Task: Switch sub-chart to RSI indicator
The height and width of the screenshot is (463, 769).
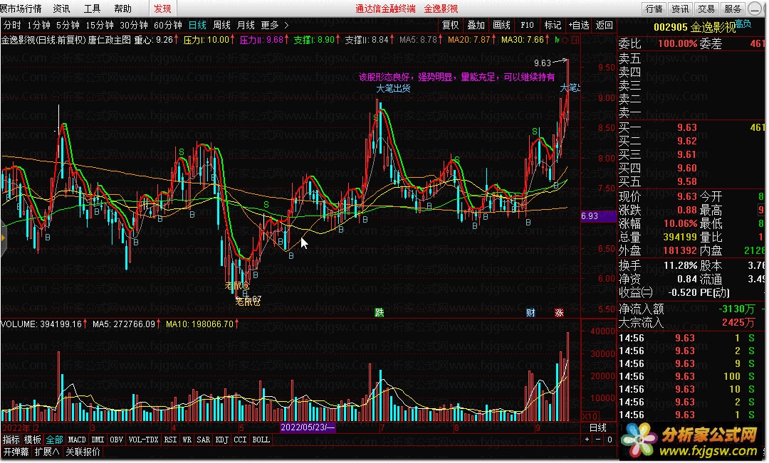Action: [x=170, y=440]
